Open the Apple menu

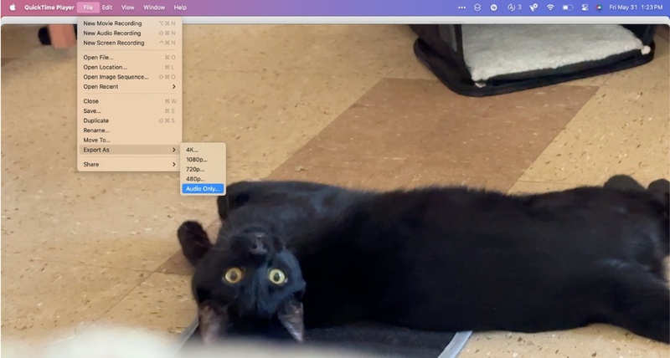click(x=13, y=8)
